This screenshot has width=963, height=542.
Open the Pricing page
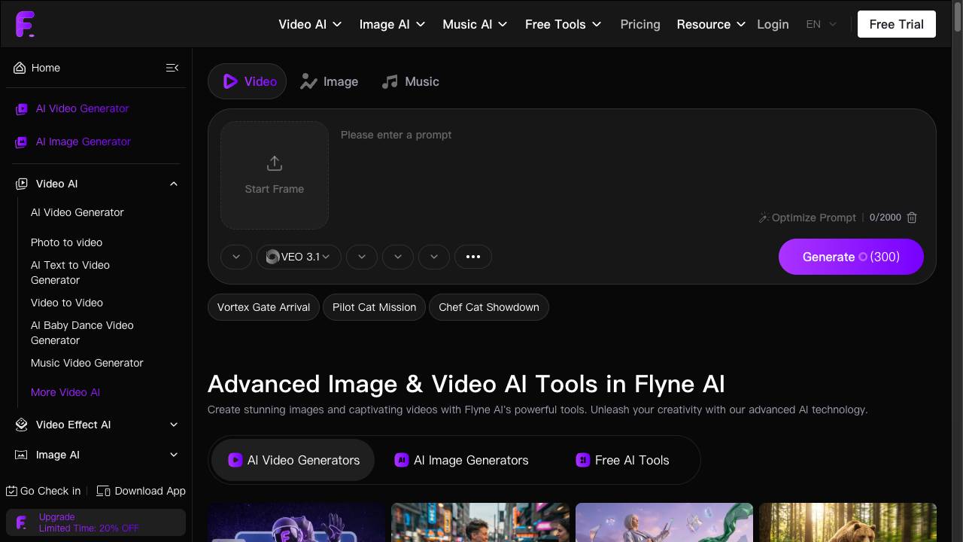640,24
